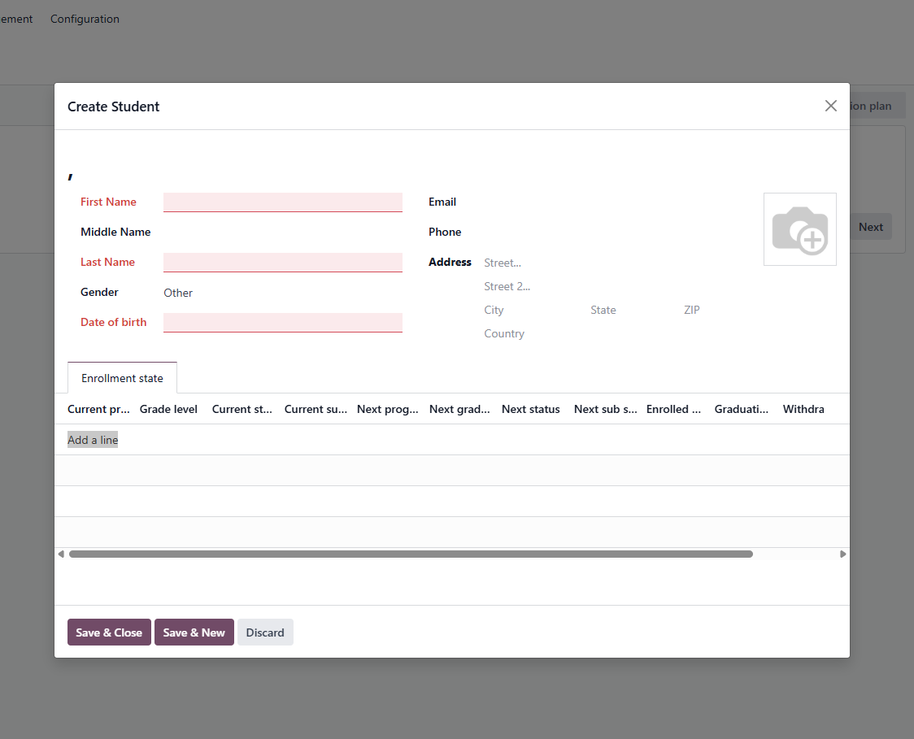Focus the First Name input field
914x739 pixels.
pos(282,202)
